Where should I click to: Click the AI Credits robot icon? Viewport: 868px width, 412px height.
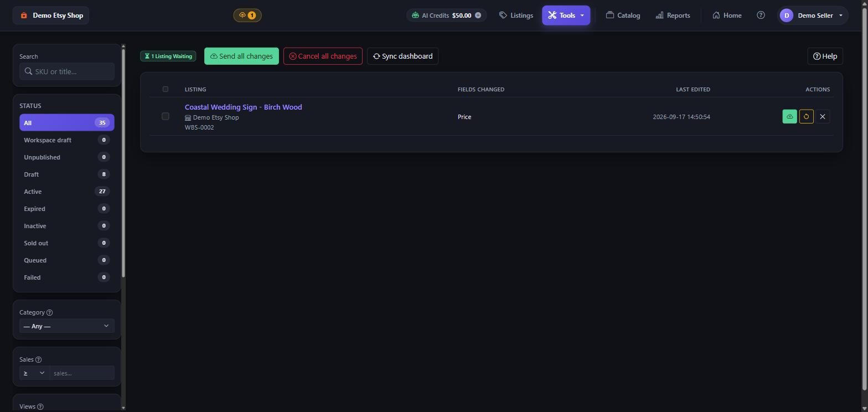tap(415, 16)
